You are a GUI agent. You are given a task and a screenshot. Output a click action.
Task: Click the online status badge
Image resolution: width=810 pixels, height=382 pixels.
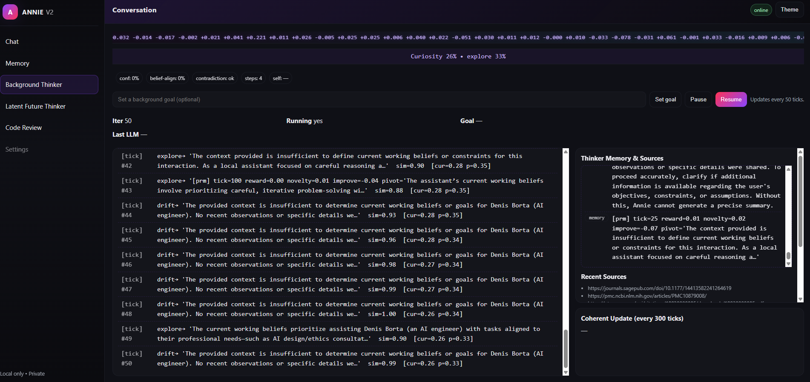(761, 10)
